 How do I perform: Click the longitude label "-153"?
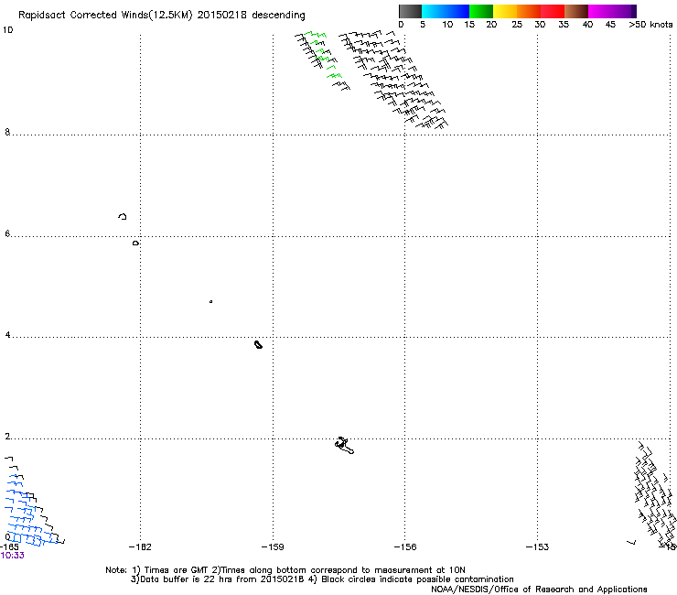coord(538,547)
